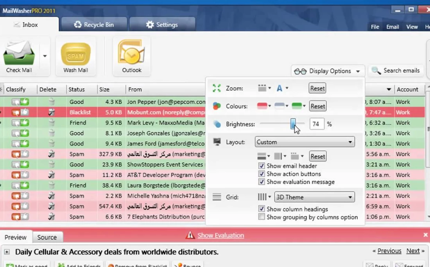The height and width of the screenshot is (267, 430).
Task: Toggle Show action buttons checkbox
Action: click(x=262, y=174)
